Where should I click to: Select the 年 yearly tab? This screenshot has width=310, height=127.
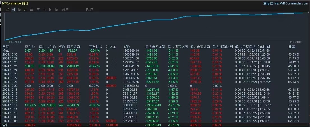coord(38,9)
